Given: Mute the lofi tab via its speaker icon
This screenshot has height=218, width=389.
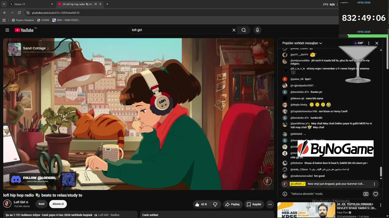Looking at the screenshot, I should [95, 4].
